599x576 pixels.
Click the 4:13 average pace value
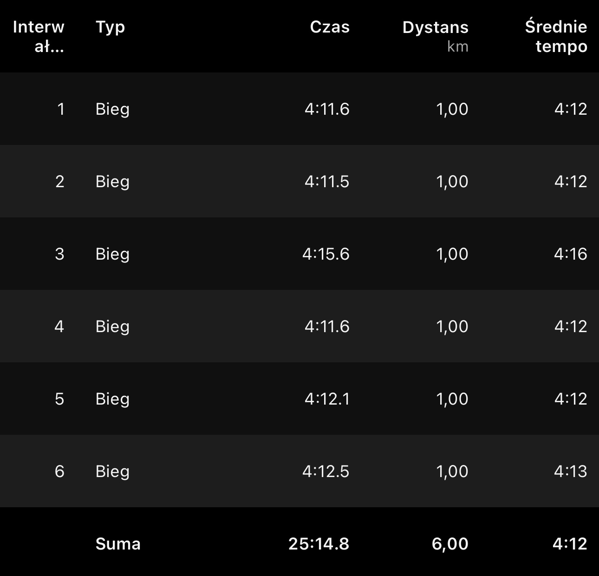coord(571,471)
